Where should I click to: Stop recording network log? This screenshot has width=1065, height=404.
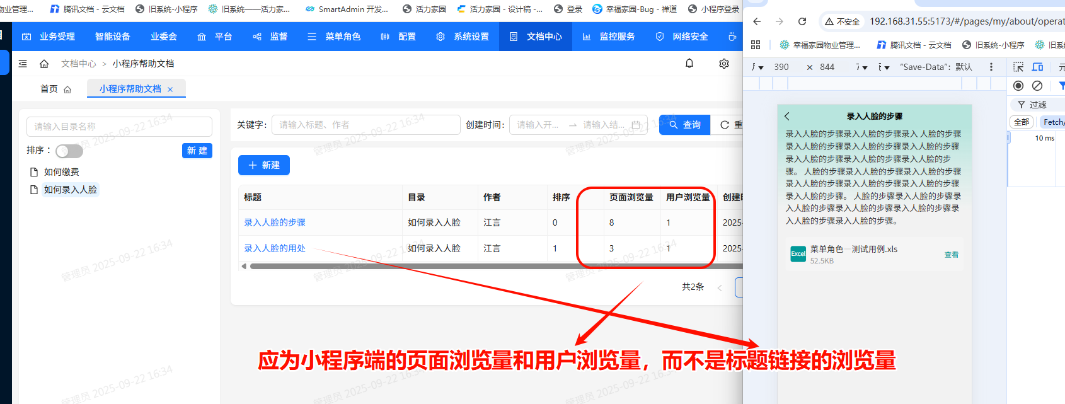tap(1018, 86)
